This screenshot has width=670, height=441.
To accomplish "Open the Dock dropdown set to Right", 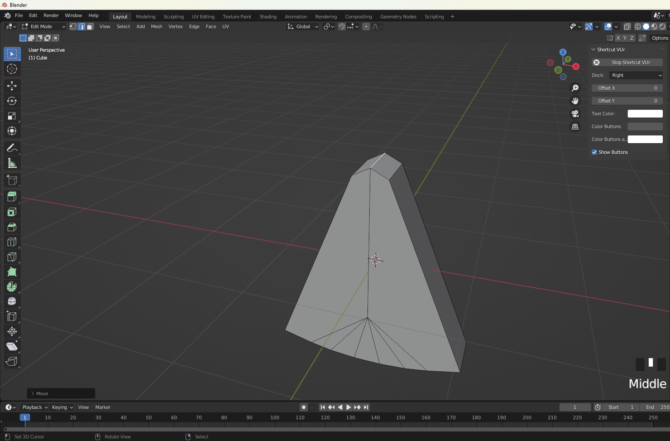I will coord(636,75).
